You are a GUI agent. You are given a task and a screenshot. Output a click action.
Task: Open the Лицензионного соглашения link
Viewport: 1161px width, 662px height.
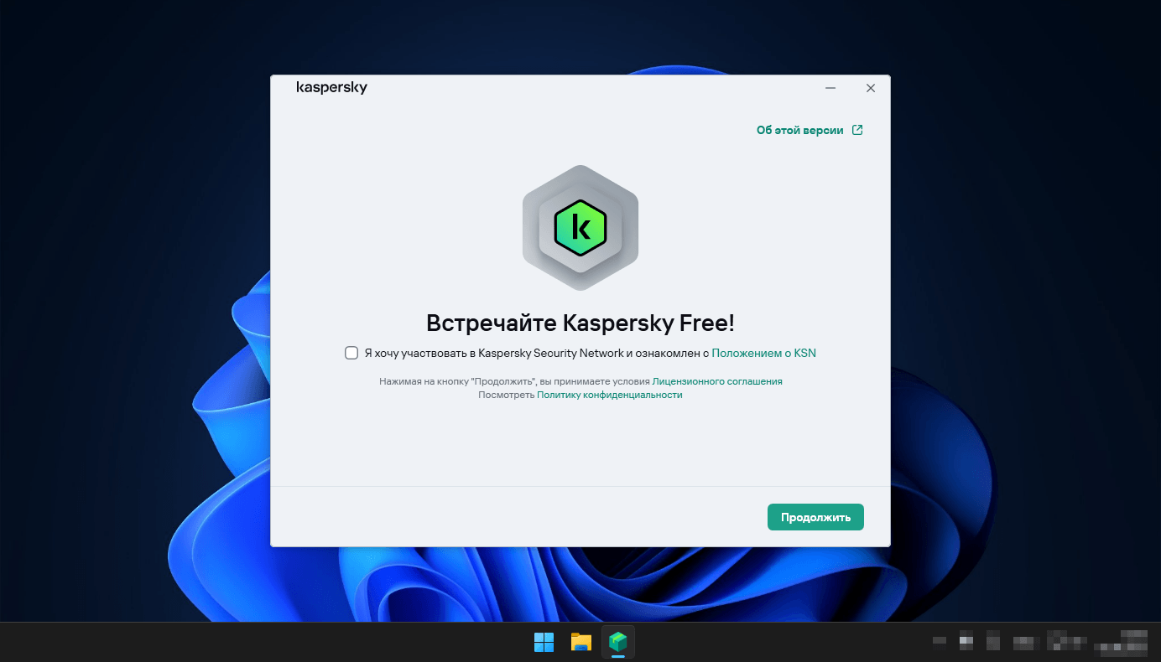click(x=717, y=381)
